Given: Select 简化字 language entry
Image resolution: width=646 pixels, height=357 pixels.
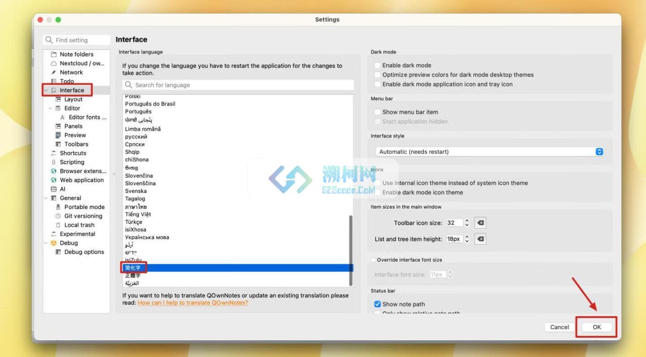Looking at the screenshot, I should (237, 268).
